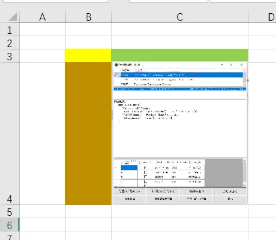Click cell C1
Screen dimensions: 276x240
tap(179, 29)
